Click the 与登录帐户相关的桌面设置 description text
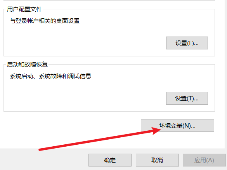This screenshot has width=227, height=170. (x=45, y=21)
